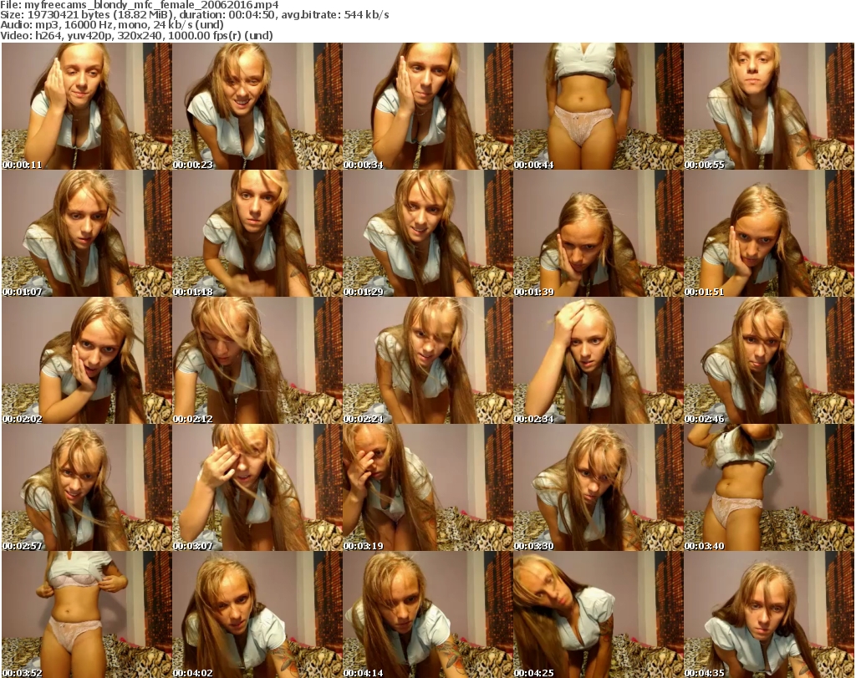
Task: Click the "Audio: mp3, 16000 Hz" line
Action: tap(112, 25)
